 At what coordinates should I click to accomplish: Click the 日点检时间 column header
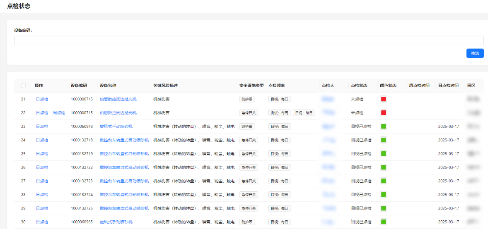pyautogui.click(x=448, y=86)
